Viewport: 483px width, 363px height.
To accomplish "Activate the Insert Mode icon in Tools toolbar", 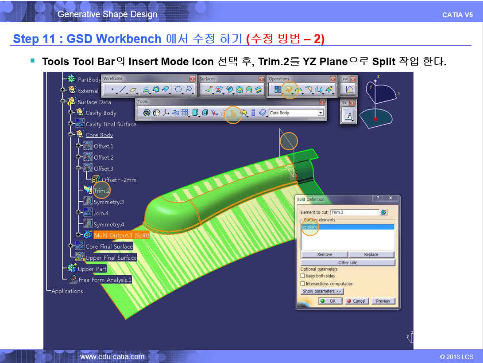I will point(233,113).
